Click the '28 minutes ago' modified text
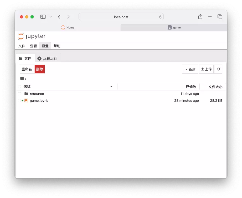 [x=187, y=101]
